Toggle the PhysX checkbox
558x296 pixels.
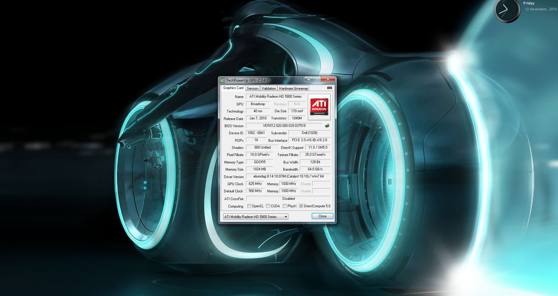tap(285, 206)
